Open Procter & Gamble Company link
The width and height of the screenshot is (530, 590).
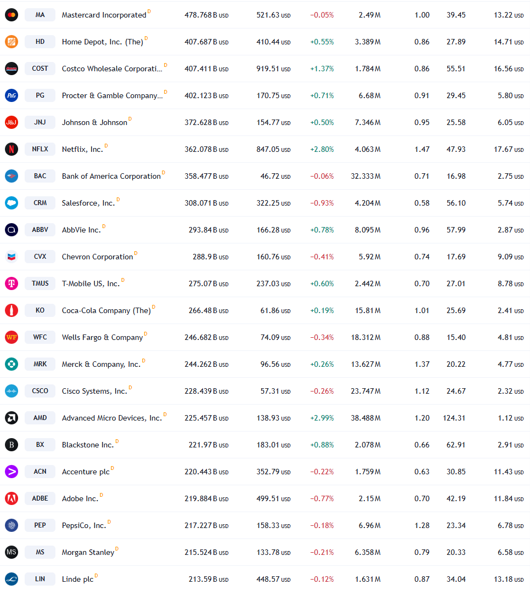click(112, 95)
